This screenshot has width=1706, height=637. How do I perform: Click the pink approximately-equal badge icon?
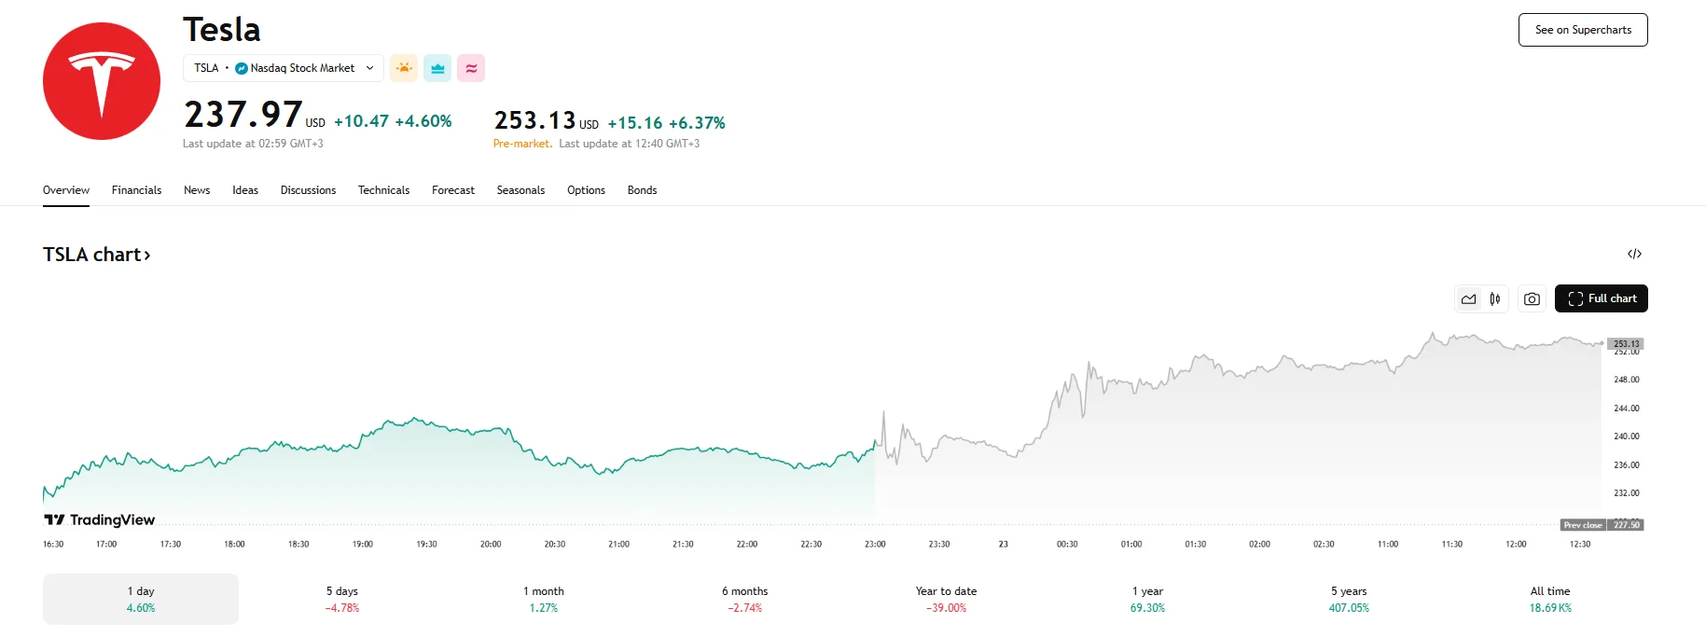coord(471,68)
